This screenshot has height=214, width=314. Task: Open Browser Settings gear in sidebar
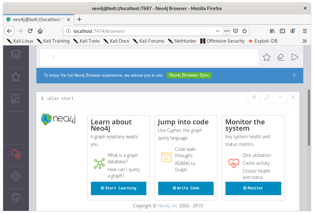click(15, 176)
